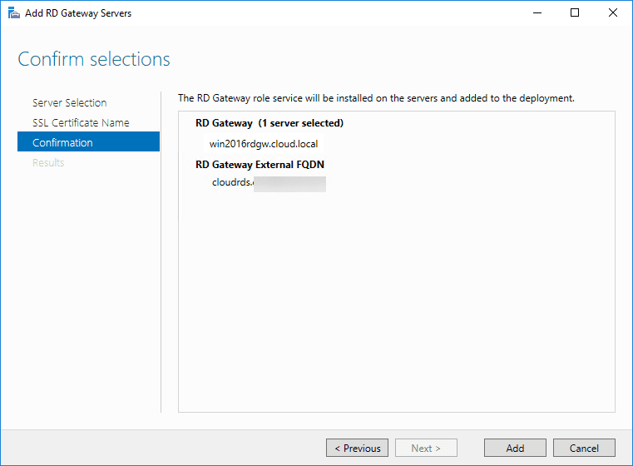Cancel the RD Gateway wizard

click(584, 448)
